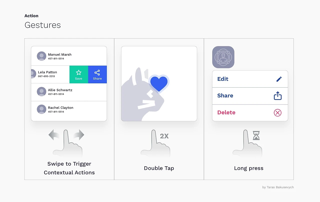The image size is (320, 202).
Task: Click the purple user app icon
Action: tap(223, 57)
